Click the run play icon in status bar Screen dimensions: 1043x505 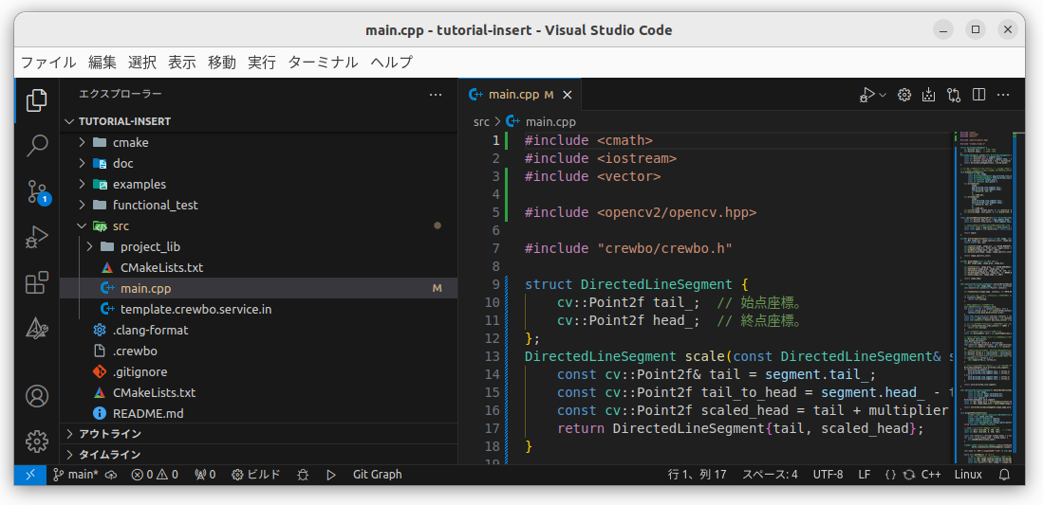pos(330,475)
